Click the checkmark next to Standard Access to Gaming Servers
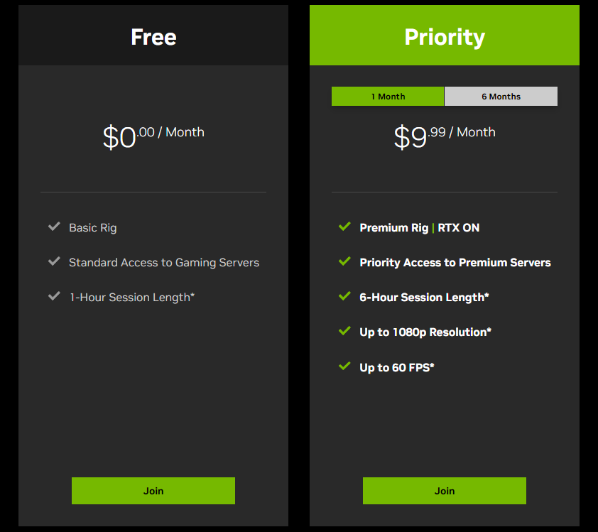The height and width of the screenshot is (532, 598). click(54, 261)
